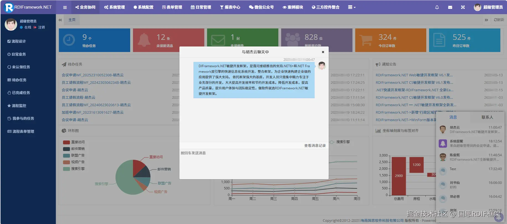Switch to the 消息 tab
The height and width of the screenshot is (224, 507).
coord(453,117)
